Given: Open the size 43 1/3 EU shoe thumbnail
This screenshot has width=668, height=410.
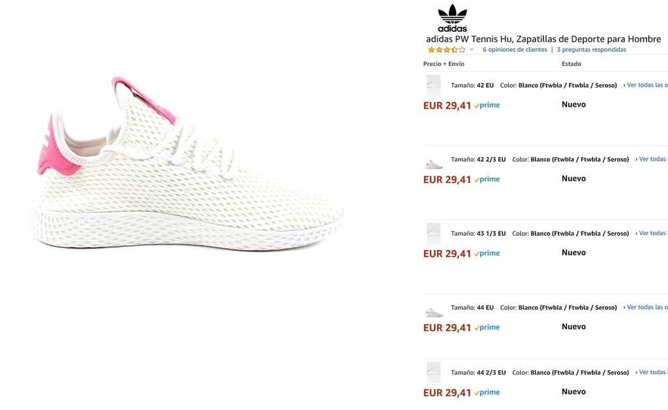Looking at the screenshot, I should click(433, 233).
